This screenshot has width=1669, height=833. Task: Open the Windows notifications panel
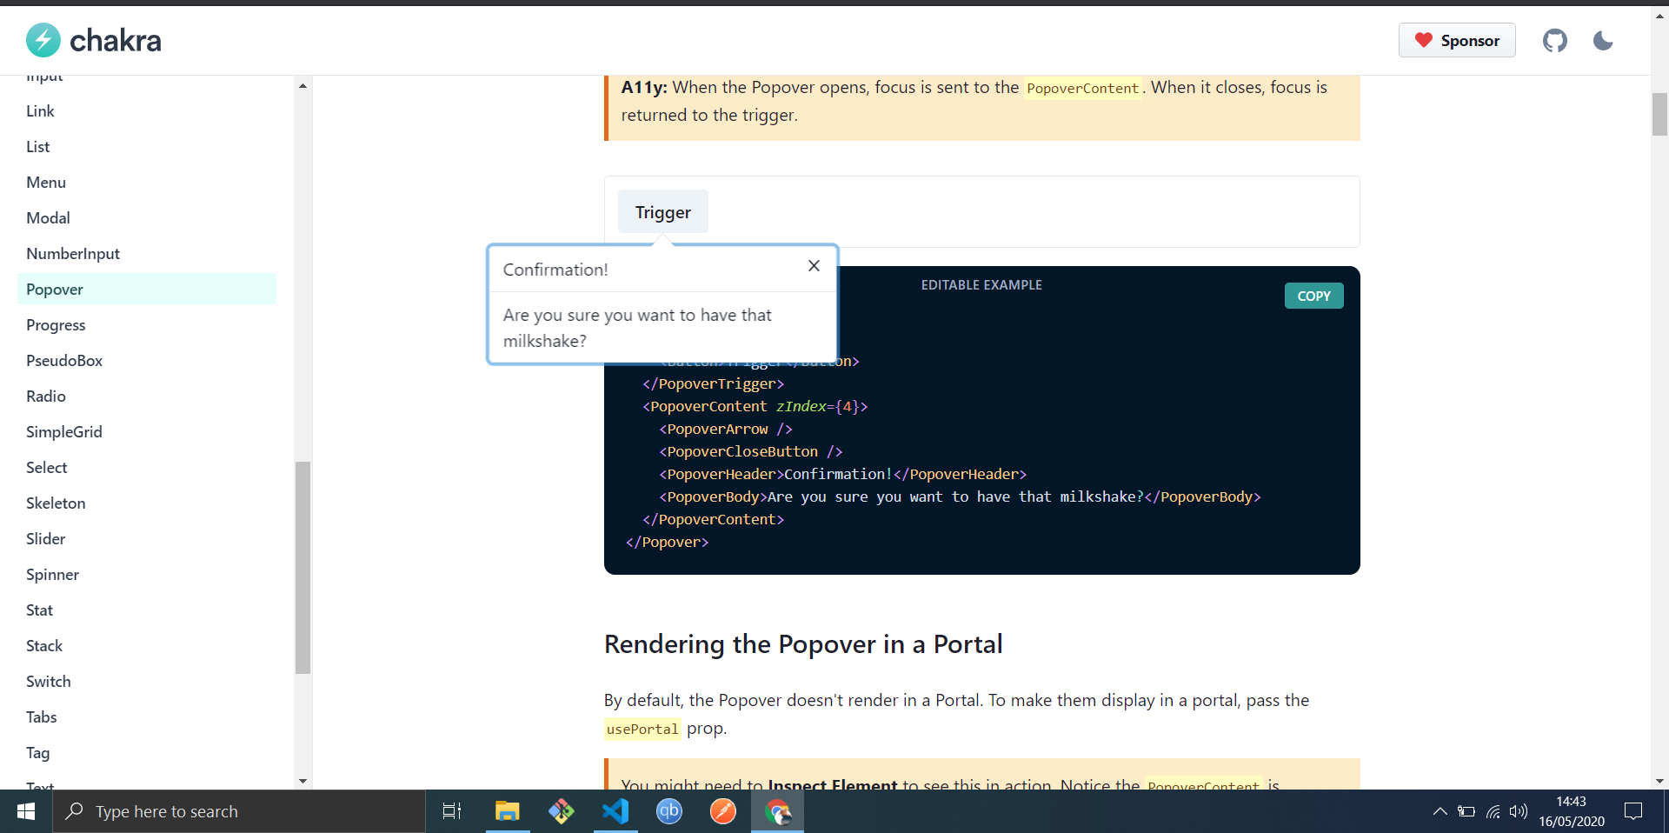[1632, 811]
